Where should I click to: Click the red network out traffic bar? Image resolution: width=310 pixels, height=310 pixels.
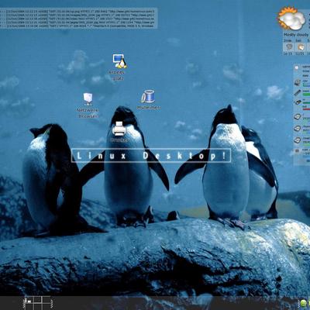pyautogui.click(x=306, y=109)
